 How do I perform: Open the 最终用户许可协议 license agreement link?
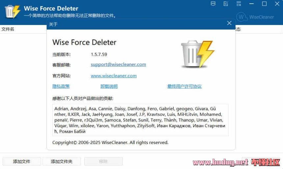[x=184, y=86]
